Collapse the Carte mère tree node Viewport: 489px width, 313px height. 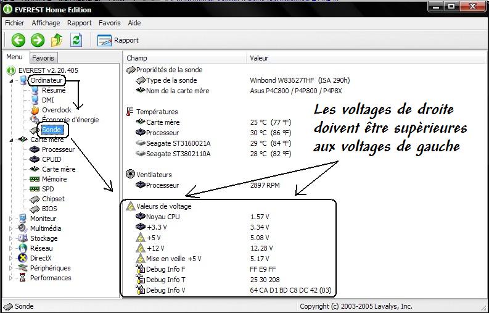click(x=10, y=140)
